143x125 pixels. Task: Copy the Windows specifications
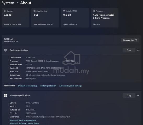[129, 95]
